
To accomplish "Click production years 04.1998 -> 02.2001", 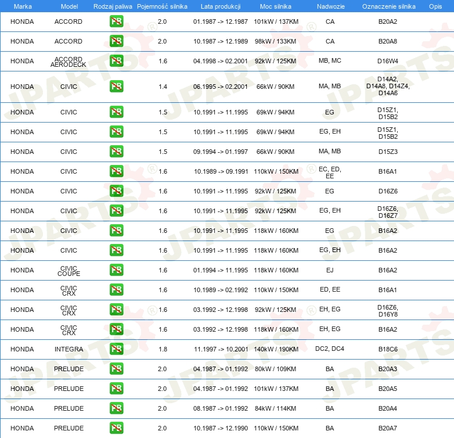I will (221, 61).
